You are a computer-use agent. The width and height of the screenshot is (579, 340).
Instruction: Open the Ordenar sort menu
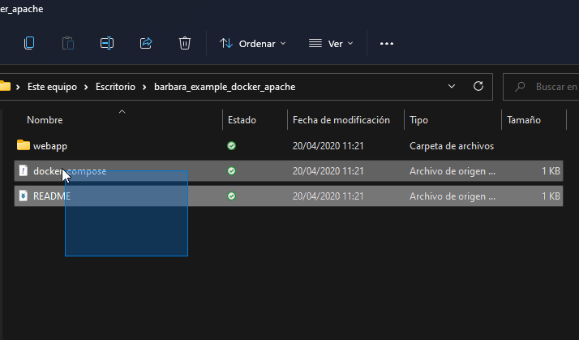tap(253, 44)
